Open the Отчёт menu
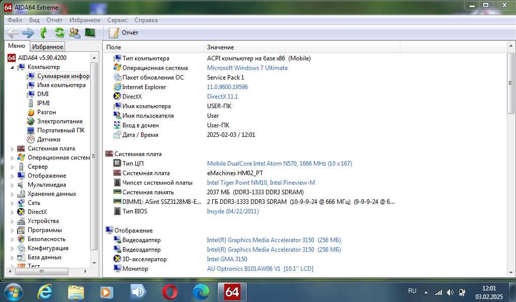The width and height of the screenshot is (516, 302). (x=54, y=20)
